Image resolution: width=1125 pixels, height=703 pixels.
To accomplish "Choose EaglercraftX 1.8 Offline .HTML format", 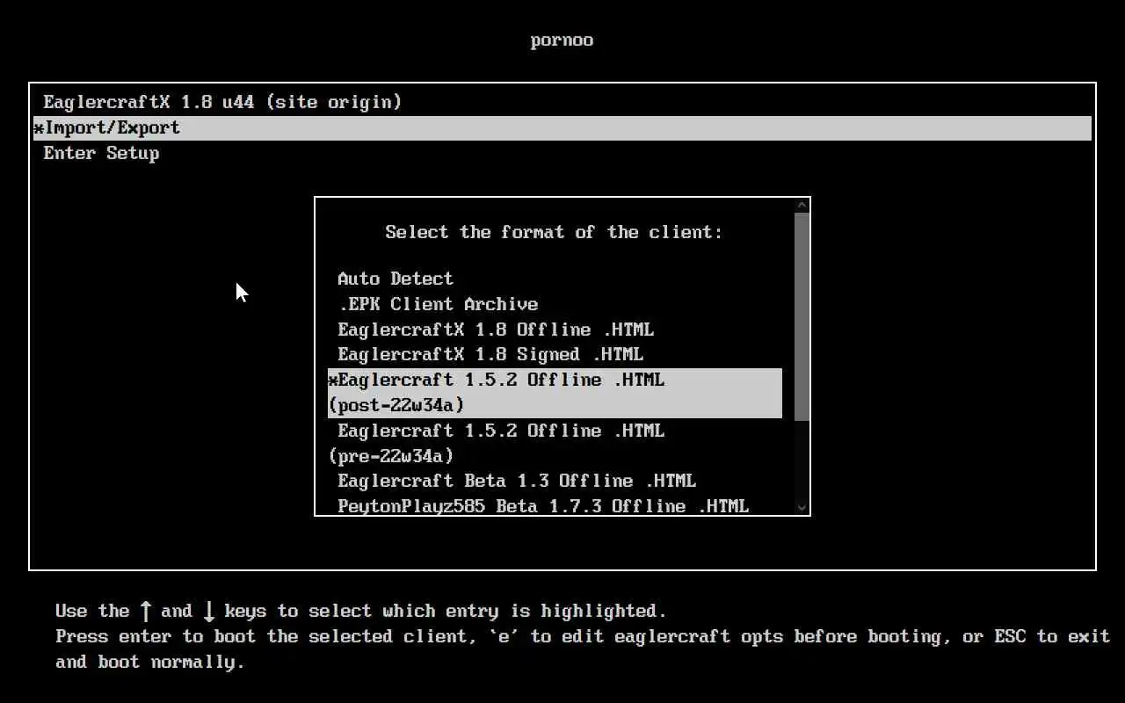I will click(x=555, y=330).
